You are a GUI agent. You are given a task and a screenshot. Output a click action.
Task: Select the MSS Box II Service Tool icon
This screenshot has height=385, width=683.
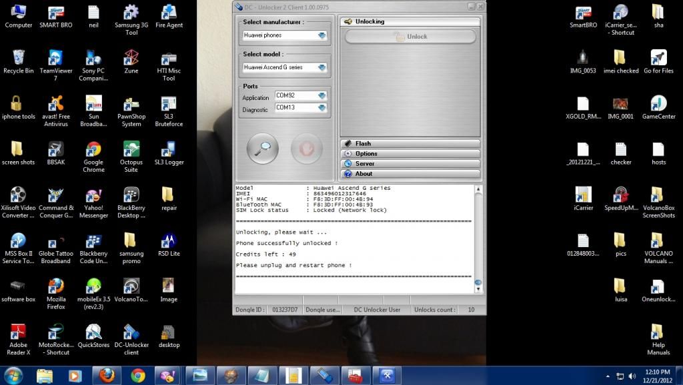pos(18,248)
